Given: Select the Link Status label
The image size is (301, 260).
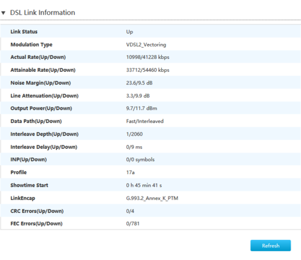Looking at the screenshot, I should [24, 32].
